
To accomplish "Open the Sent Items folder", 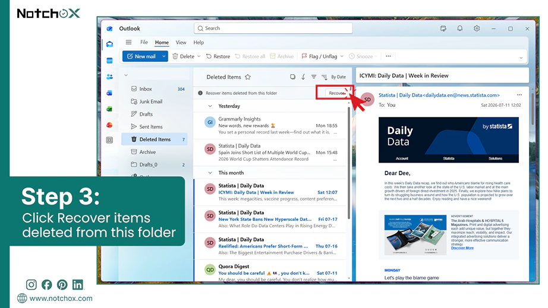I will [x=155, y=126].
